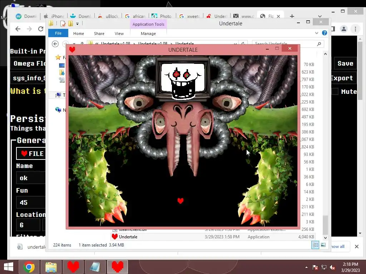
Task: Open File Explorer from the taskbar
Action: 51,267
